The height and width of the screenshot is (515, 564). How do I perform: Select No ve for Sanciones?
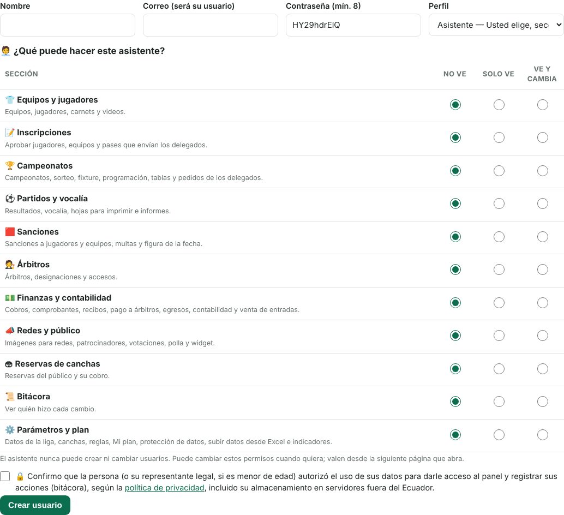coord(455,237)
